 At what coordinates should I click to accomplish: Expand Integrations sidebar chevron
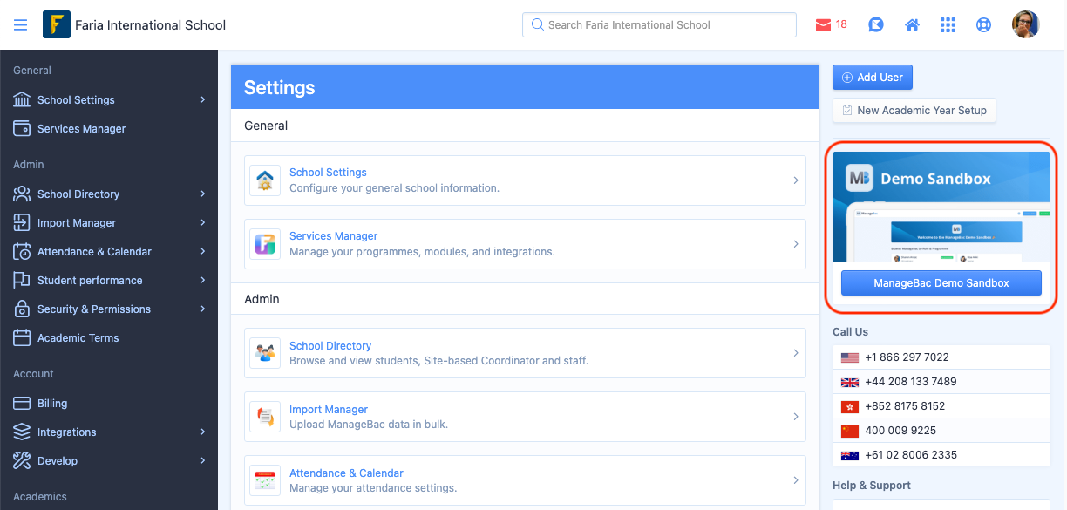(202, 432)
